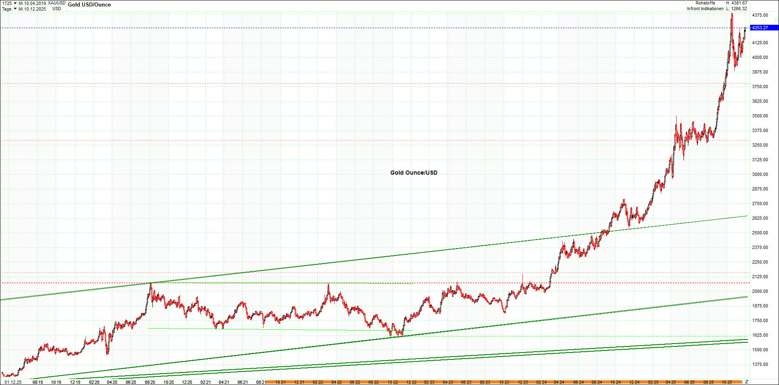Viewport: 779px width, 385px height.
Task: Click the start date field "Mi 10.04.2019"
Action: (x=33, y=2)
